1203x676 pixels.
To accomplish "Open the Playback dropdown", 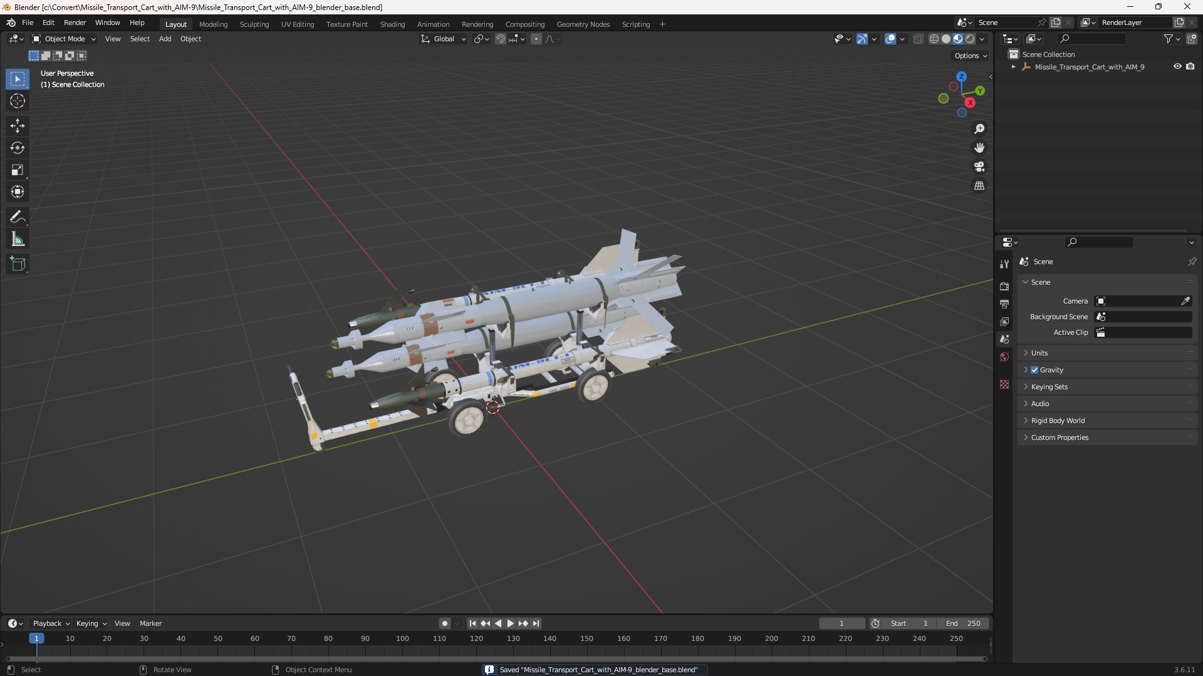I will pos(51,623).
